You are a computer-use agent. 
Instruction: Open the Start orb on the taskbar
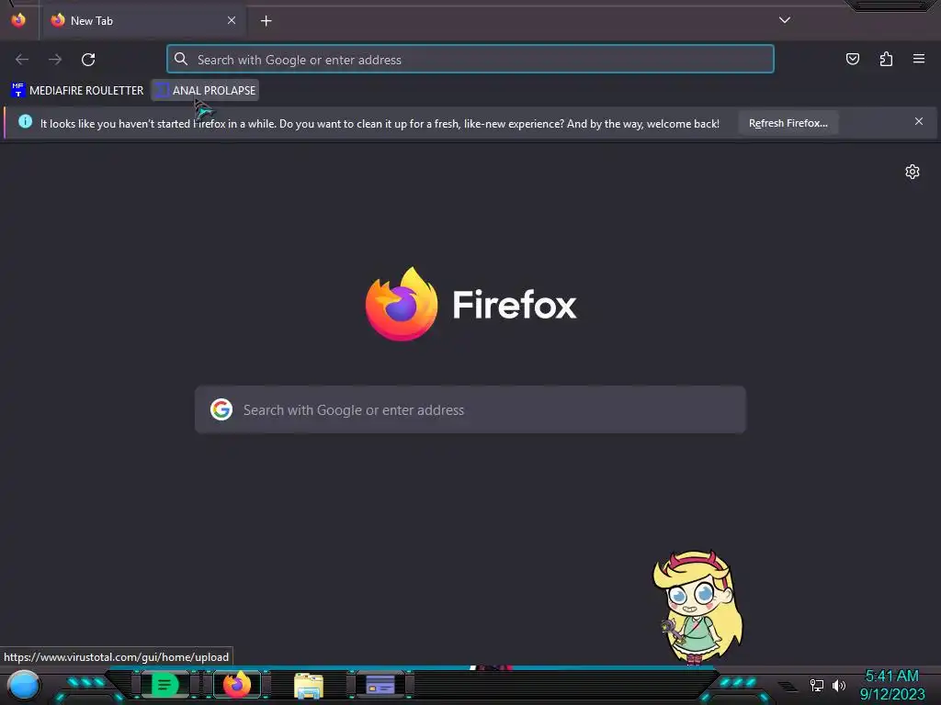[24, 686]
